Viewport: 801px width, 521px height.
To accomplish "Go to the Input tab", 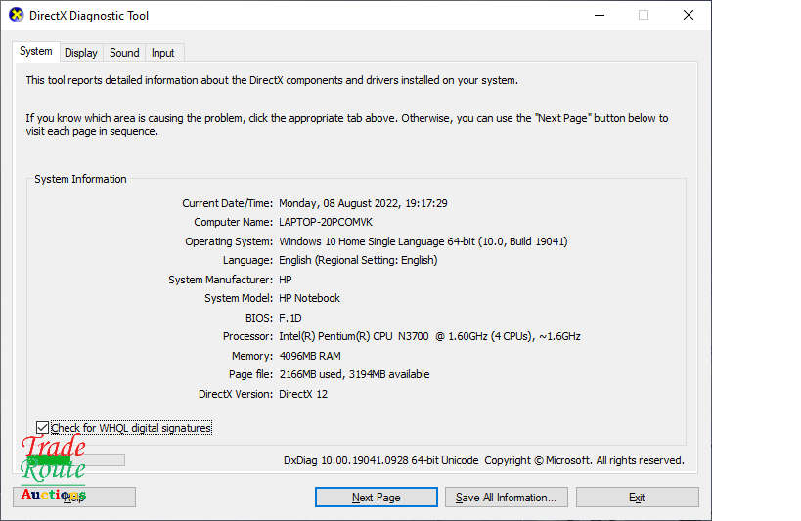I will click(x=163, y=53).
